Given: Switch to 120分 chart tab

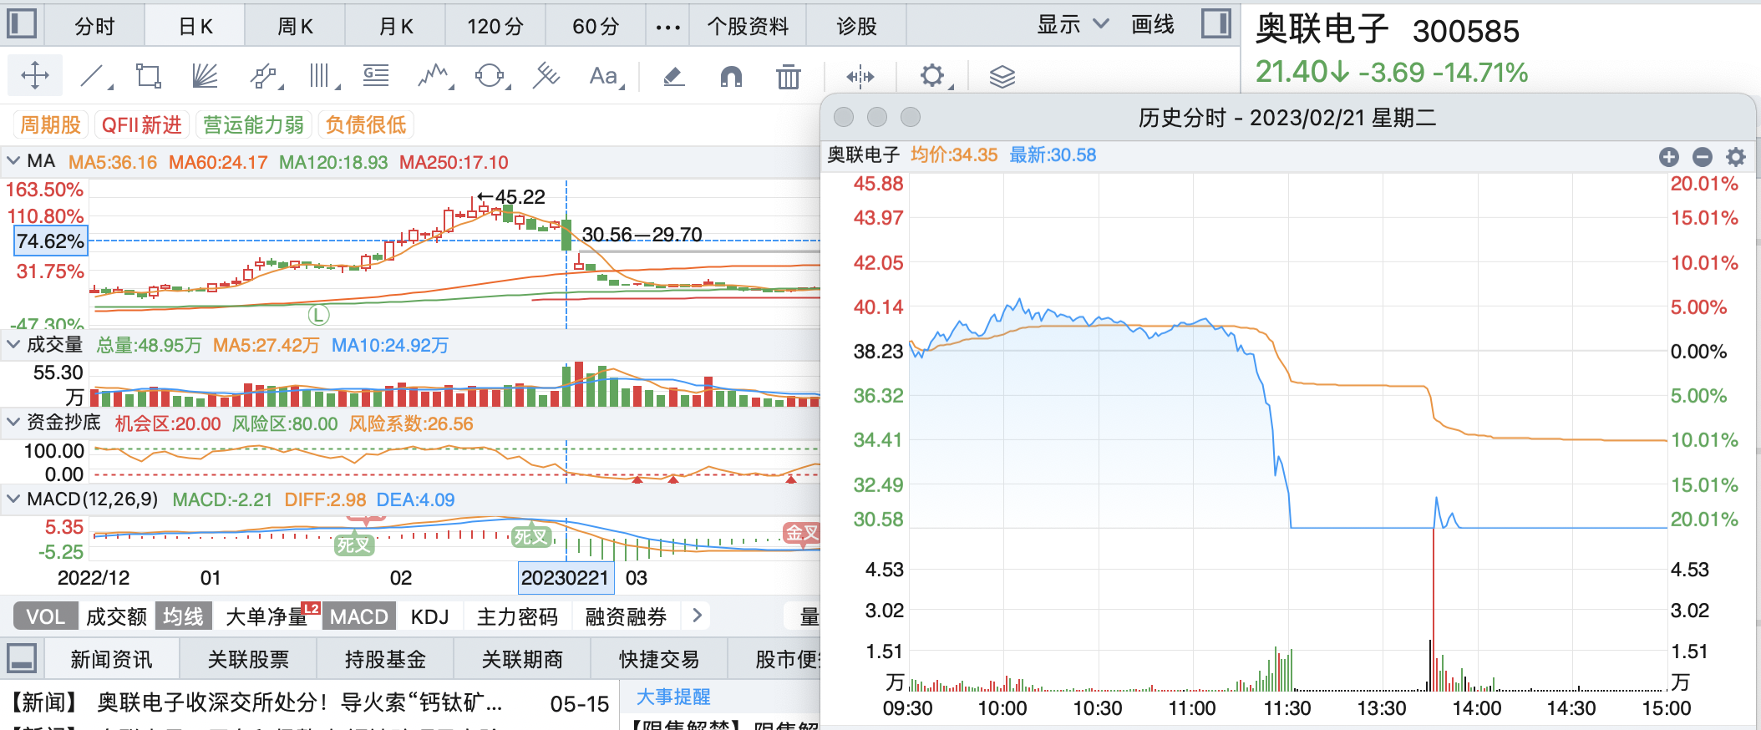Looking at the screenshot, I should coord(495,26).
